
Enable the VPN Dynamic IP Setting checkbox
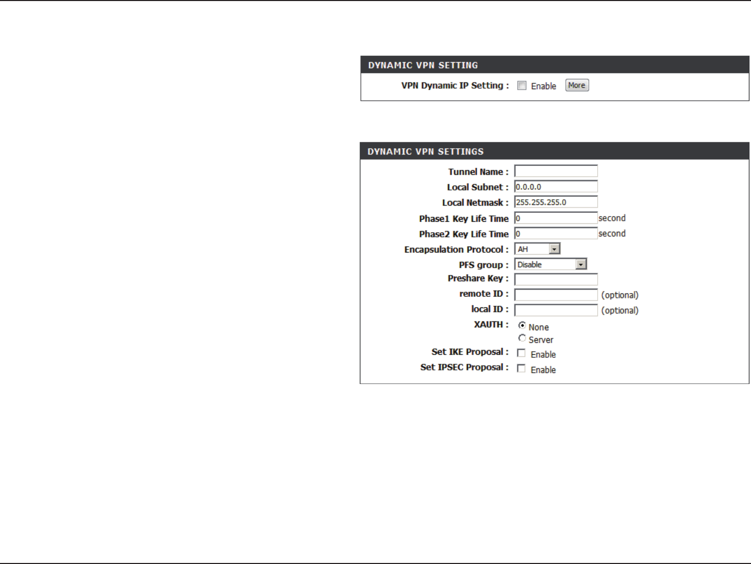522,86
